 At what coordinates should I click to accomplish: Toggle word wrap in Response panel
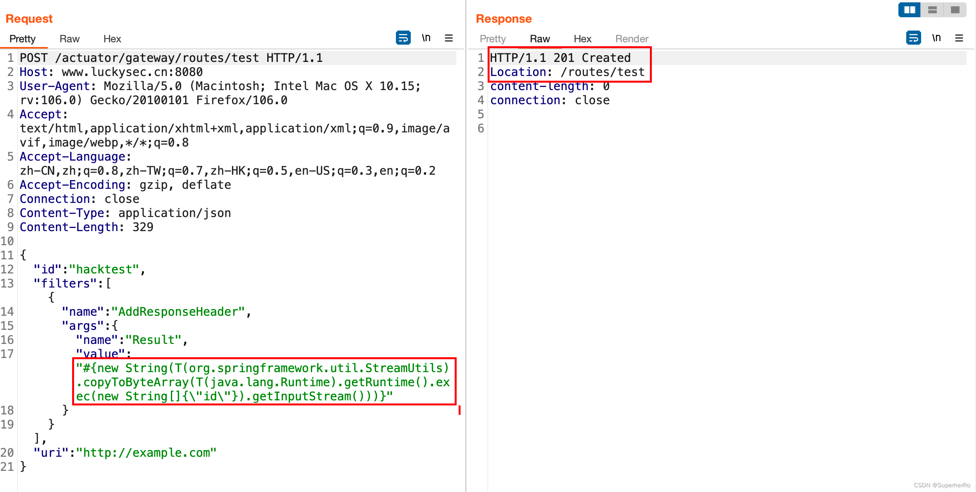913,38
